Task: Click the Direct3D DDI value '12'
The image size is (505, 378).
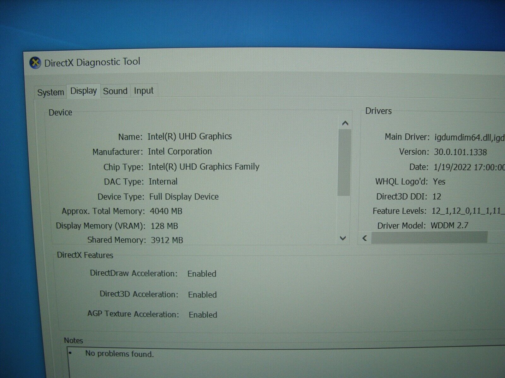Action: 437,197
